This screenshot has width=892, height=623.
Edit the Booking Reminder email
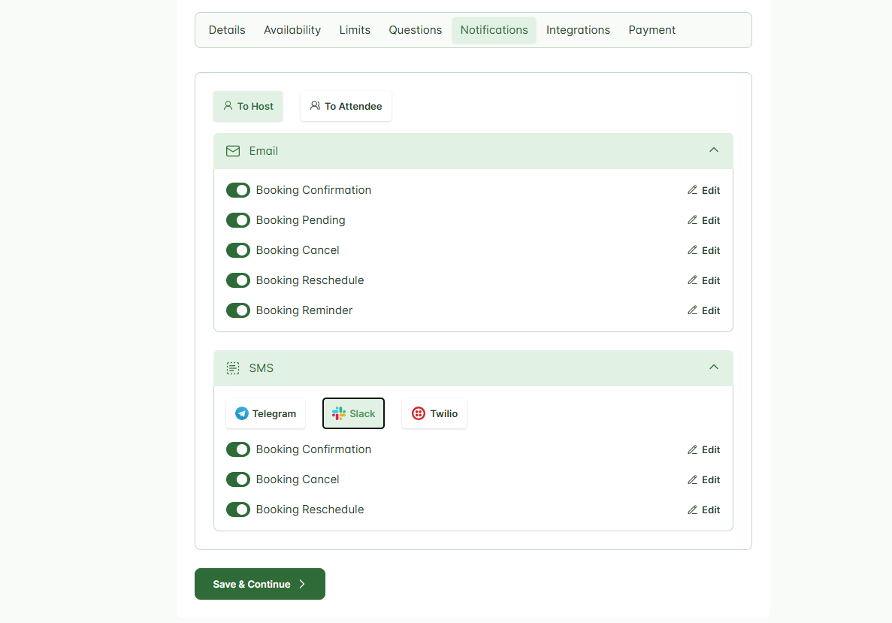point(703,311)
